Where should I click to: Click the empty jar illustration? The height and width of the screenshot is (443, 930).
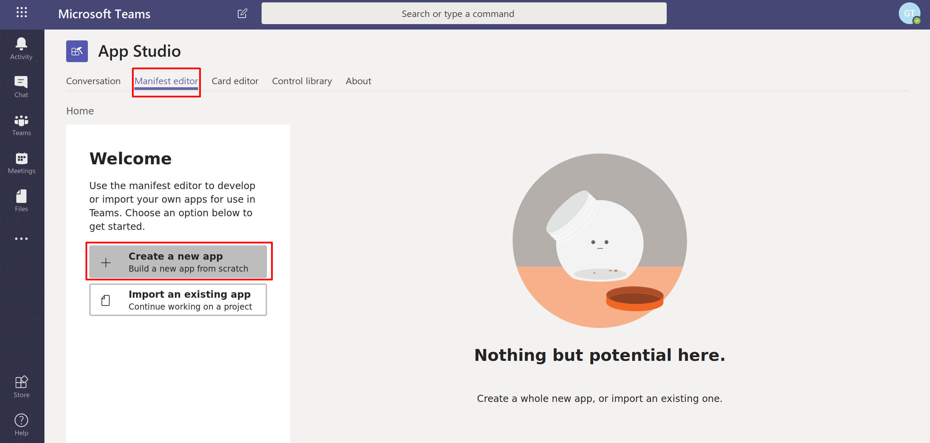pos(600,241)
